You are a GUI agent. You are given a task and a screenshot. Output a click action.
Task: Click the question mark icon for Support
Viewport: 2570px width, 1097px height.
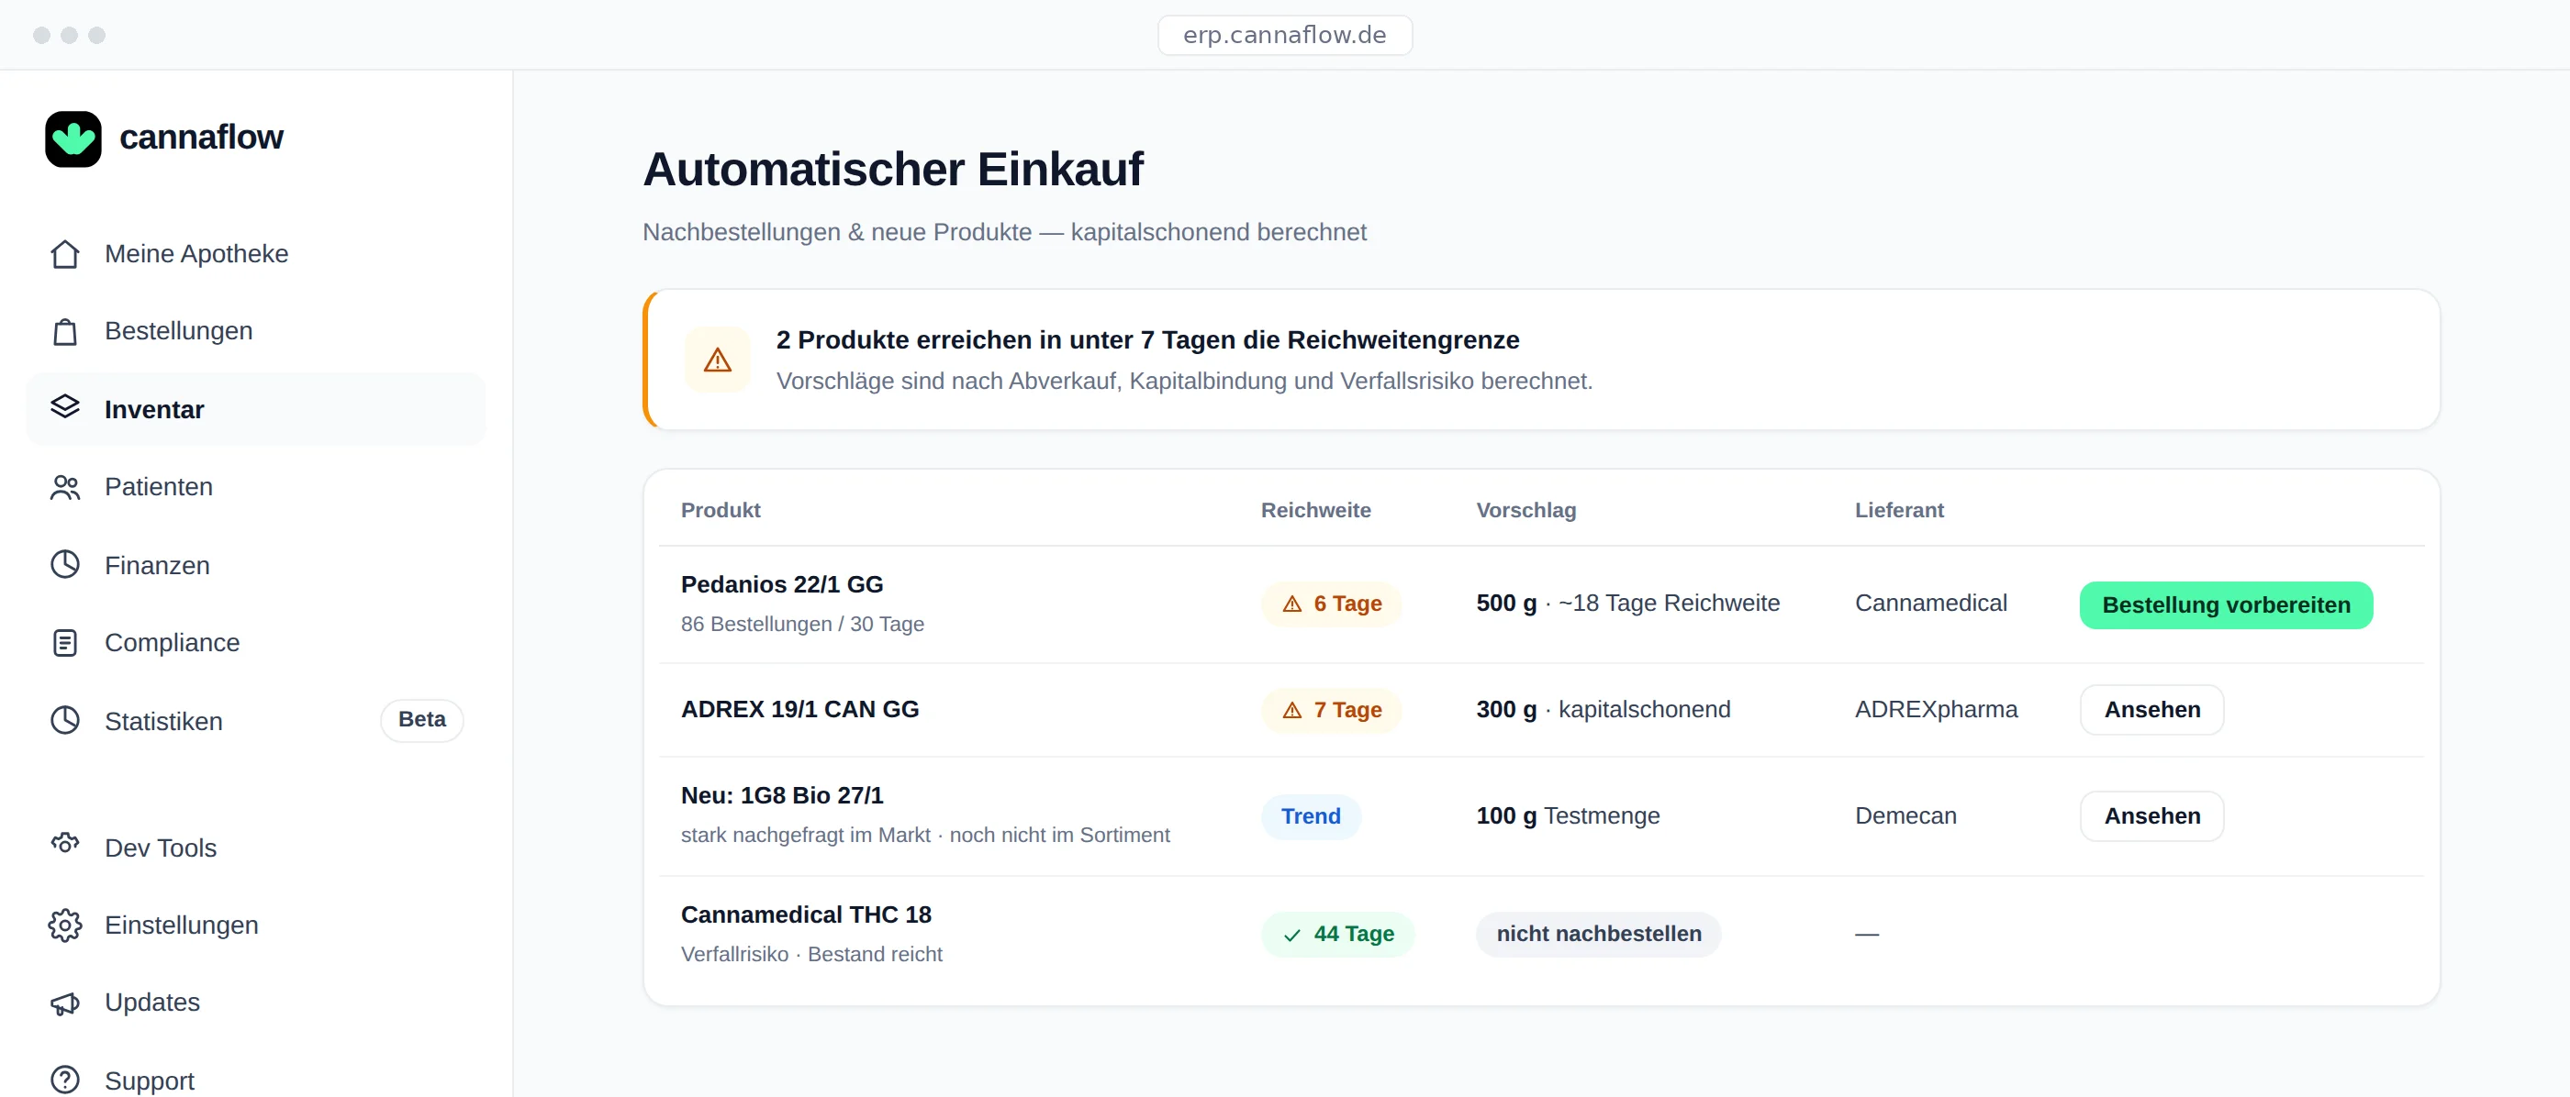click(65, 1079)
